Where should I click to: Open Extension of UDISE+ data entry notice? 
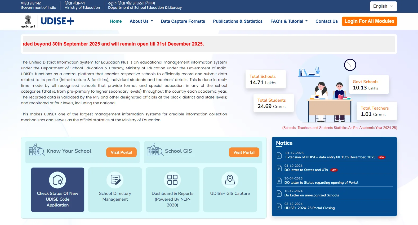point(330,157)
